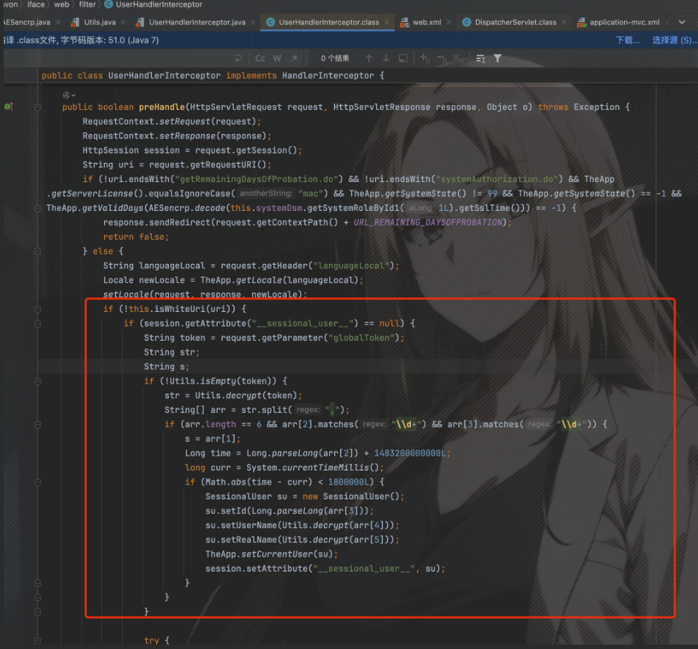
Task: Click the 'String s;' line
Action: coord(167,367)
